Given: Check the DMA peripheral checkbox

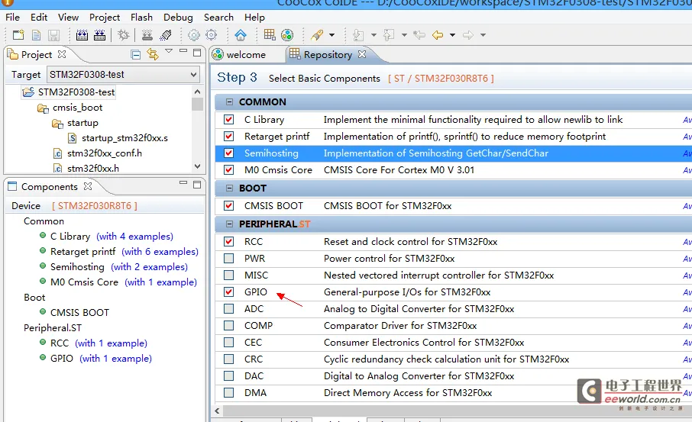Looking at the screenshot, I should 228,392.
